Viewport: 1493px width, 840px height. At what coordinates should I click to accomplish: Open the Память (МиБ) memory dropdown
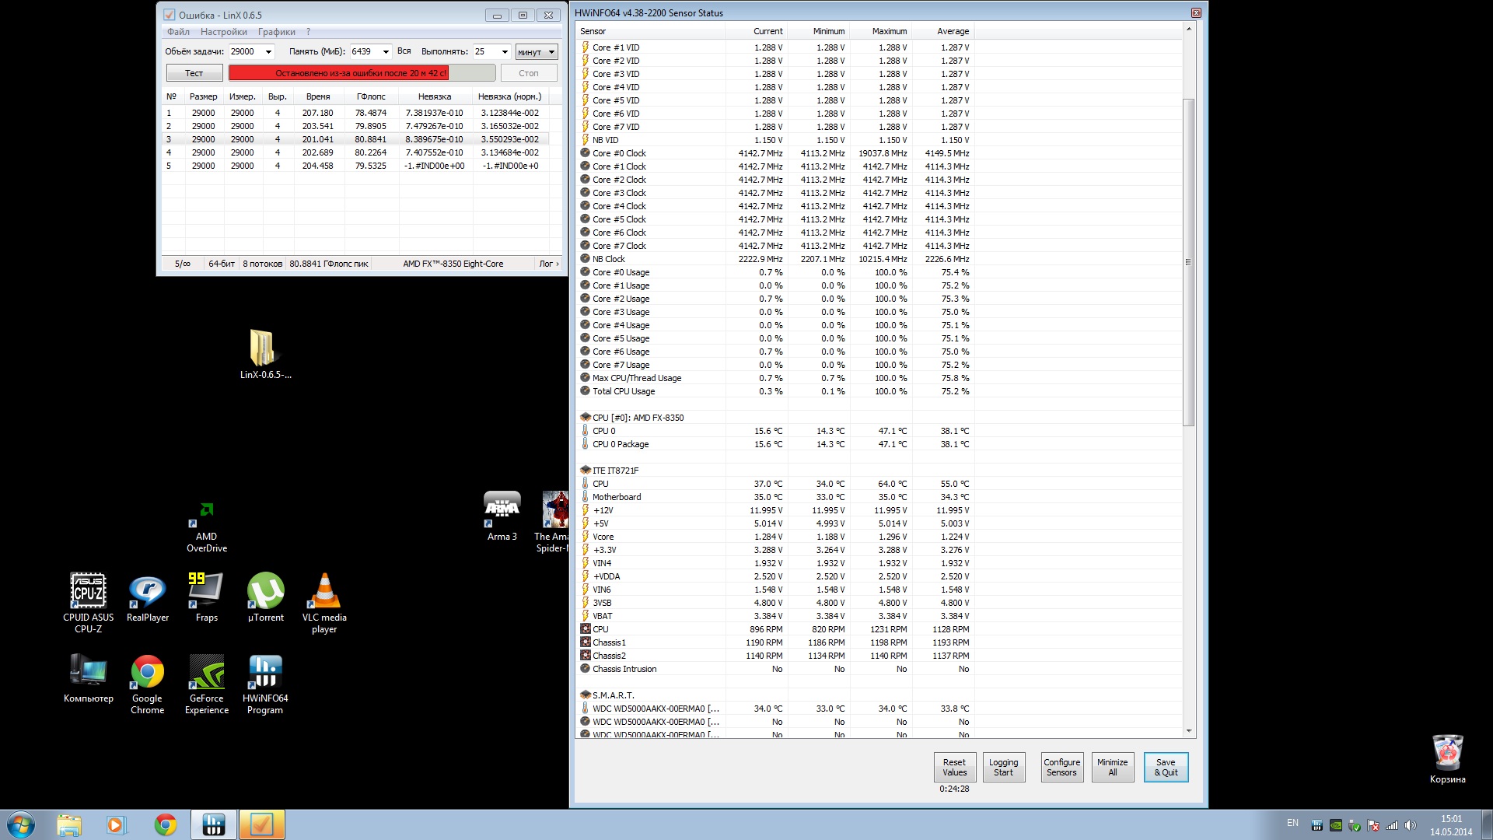point(386,52)
